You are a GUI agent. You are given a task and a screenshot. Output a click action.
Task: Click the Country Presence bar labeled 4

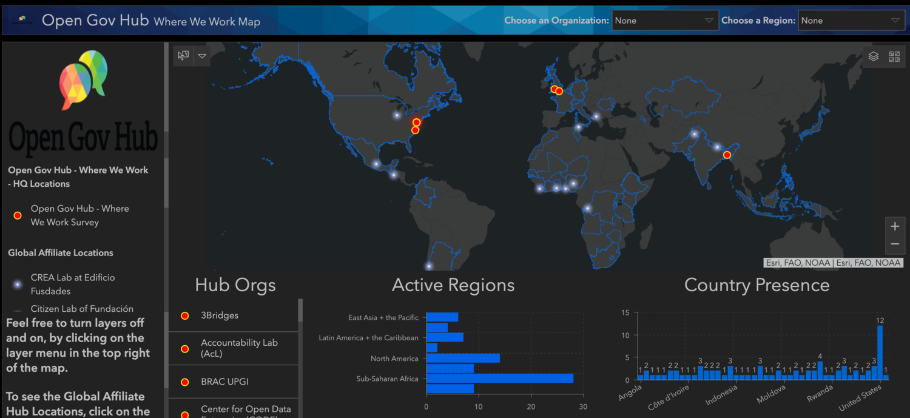tap(820, 371)
